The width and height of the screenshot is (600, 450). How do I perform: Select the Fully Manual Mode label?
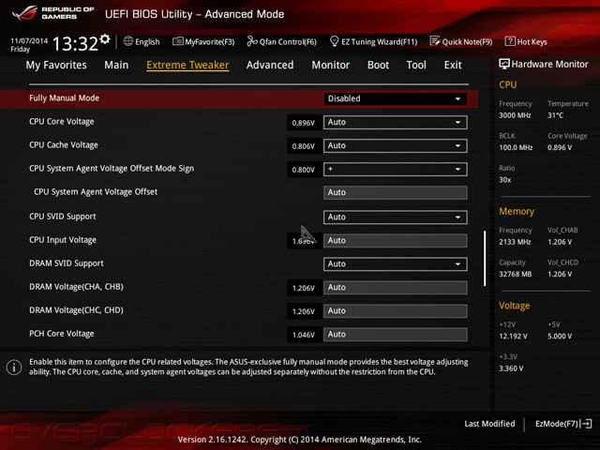[65, 98]
